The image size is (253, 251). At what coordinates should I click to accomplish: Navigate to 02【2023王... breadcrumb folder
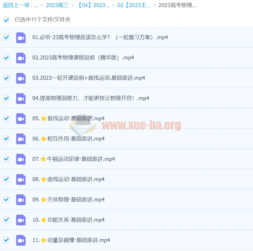(134, 5)
